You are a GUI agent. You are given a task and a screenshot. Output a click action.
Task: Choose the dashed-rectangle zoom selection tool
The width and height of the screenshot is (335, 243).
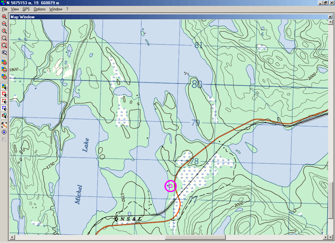(4, 38)
